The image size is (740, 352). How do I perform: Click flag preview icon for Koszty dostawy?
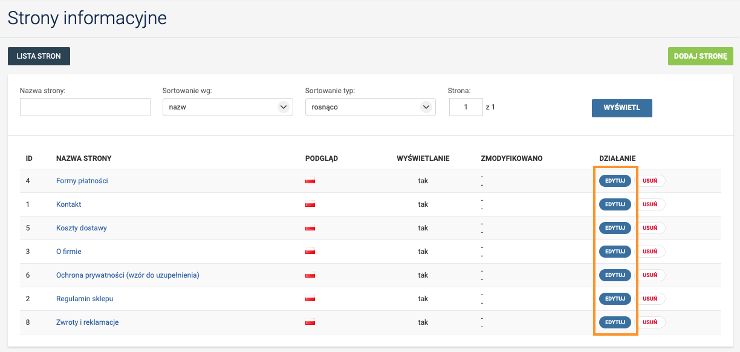[x=311, y=228]
